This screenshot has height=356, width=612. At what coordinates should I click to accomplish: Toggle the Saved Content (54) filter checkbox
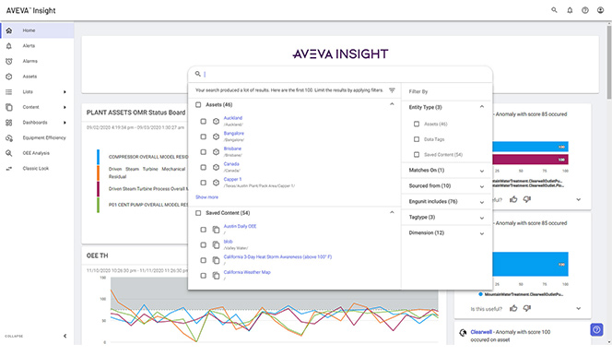(417, 155)
